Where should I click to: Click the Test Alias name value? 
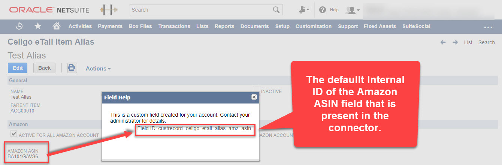pos(21,97)
